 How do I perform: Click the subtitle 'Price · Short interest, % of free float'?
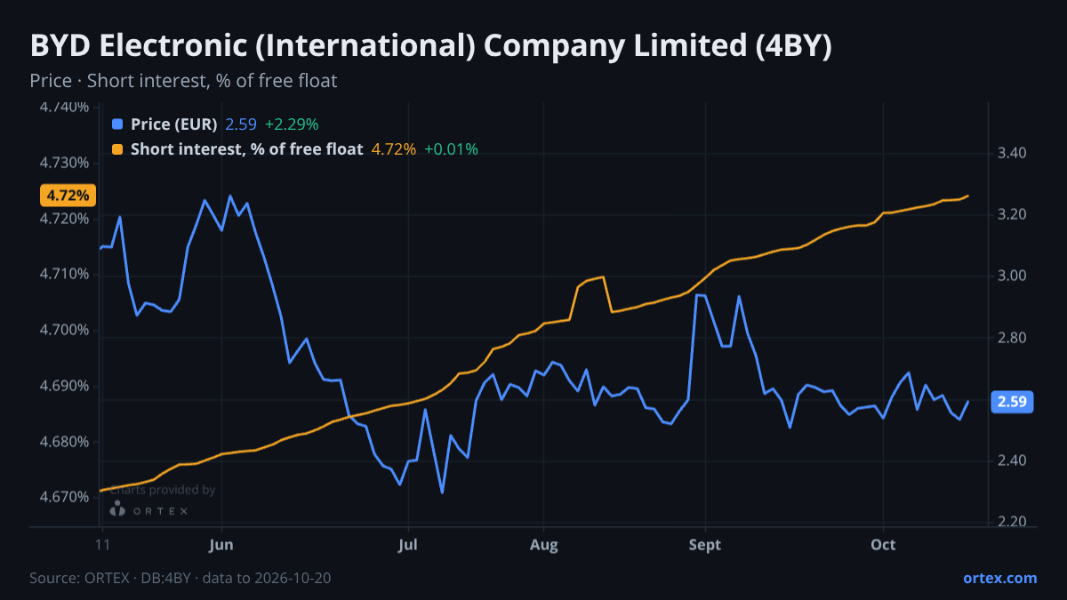coord(183,81)
